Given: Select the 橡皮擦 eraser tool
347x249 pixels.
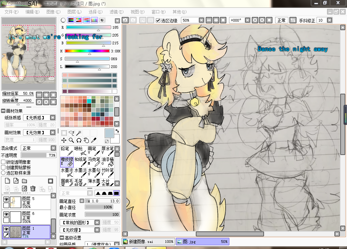Looking at the screenshot, I should coord(67,162).
